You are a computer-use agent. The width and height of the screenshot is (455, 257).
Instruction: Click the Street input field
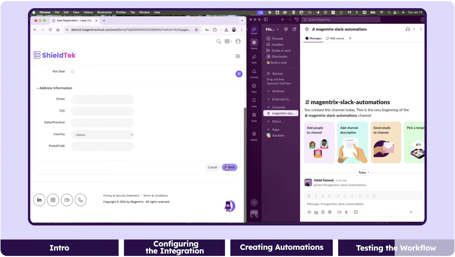click(x=102, y=99)
